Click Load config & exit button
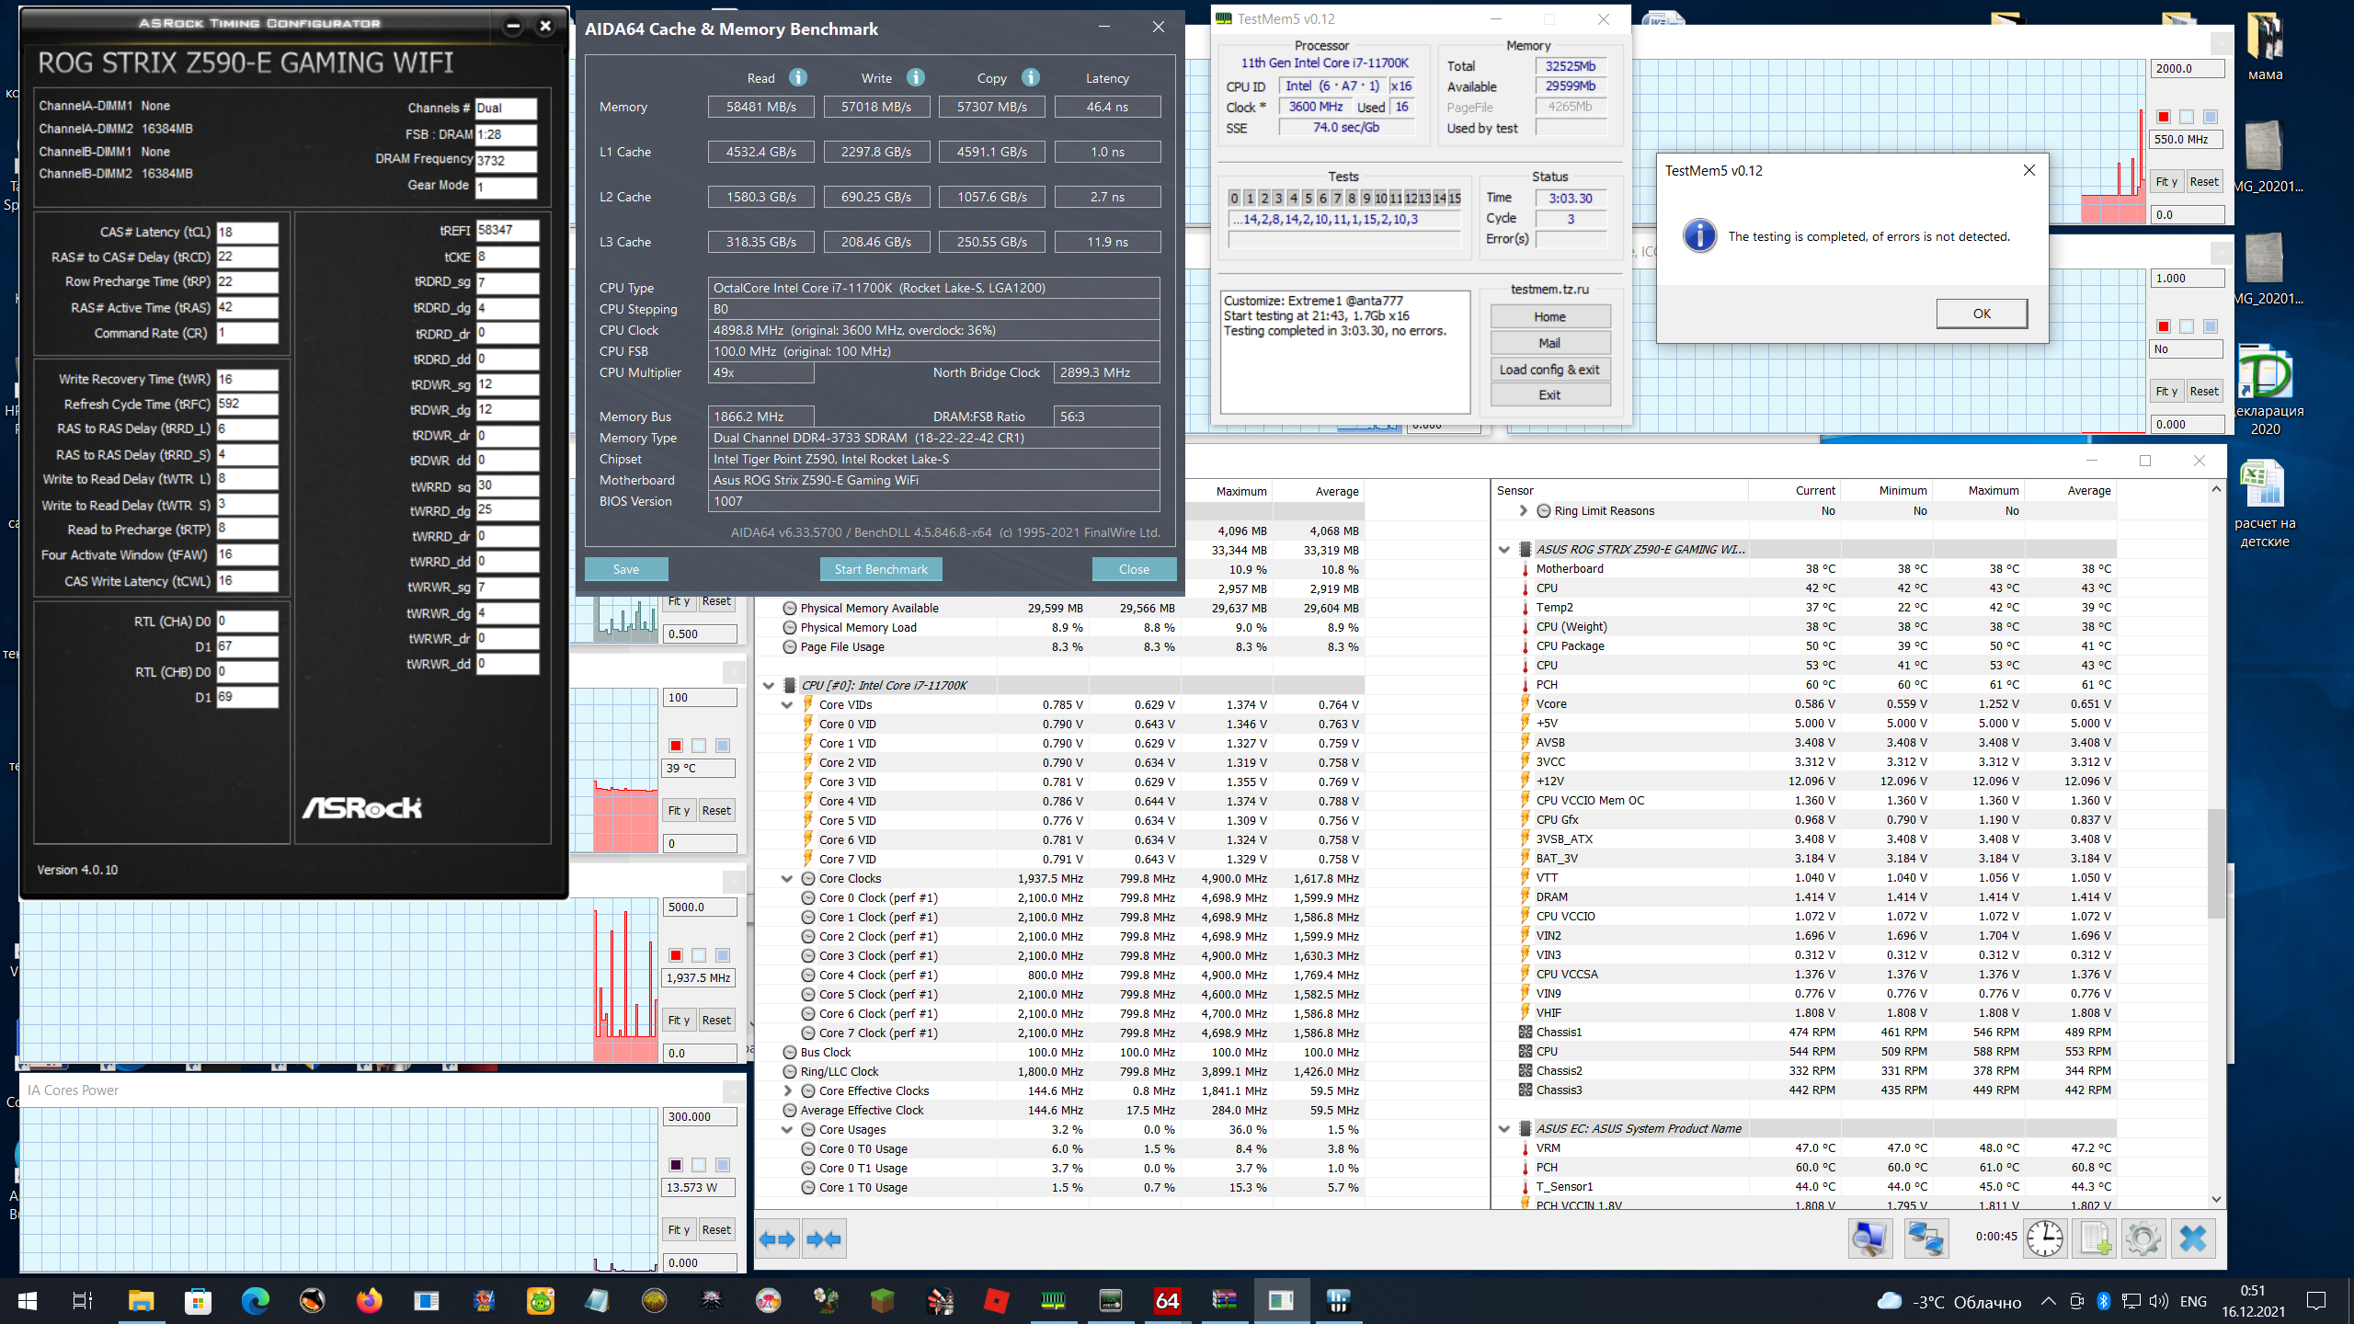 point(1549,370)
